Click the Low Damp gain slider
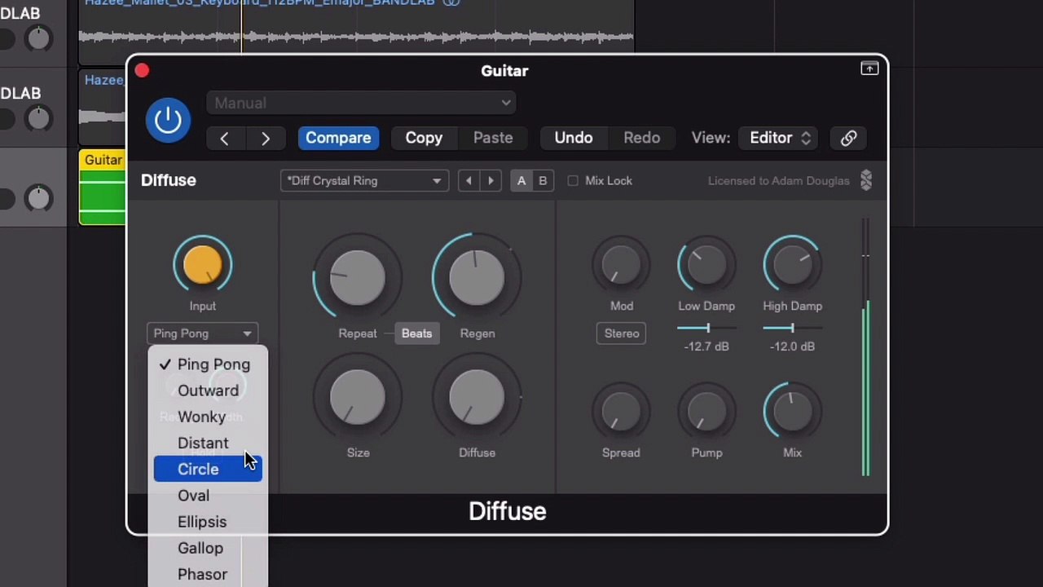This screenshot has width=1043, height=587. pos(706,328)
